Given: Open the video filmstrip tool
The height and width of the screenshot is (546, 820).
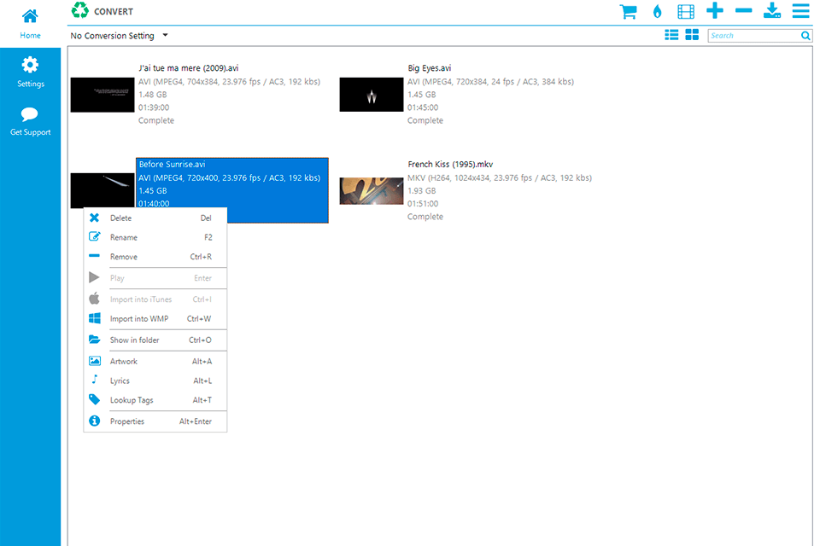Looking at the screenshot, I should [x=686, y=12].
